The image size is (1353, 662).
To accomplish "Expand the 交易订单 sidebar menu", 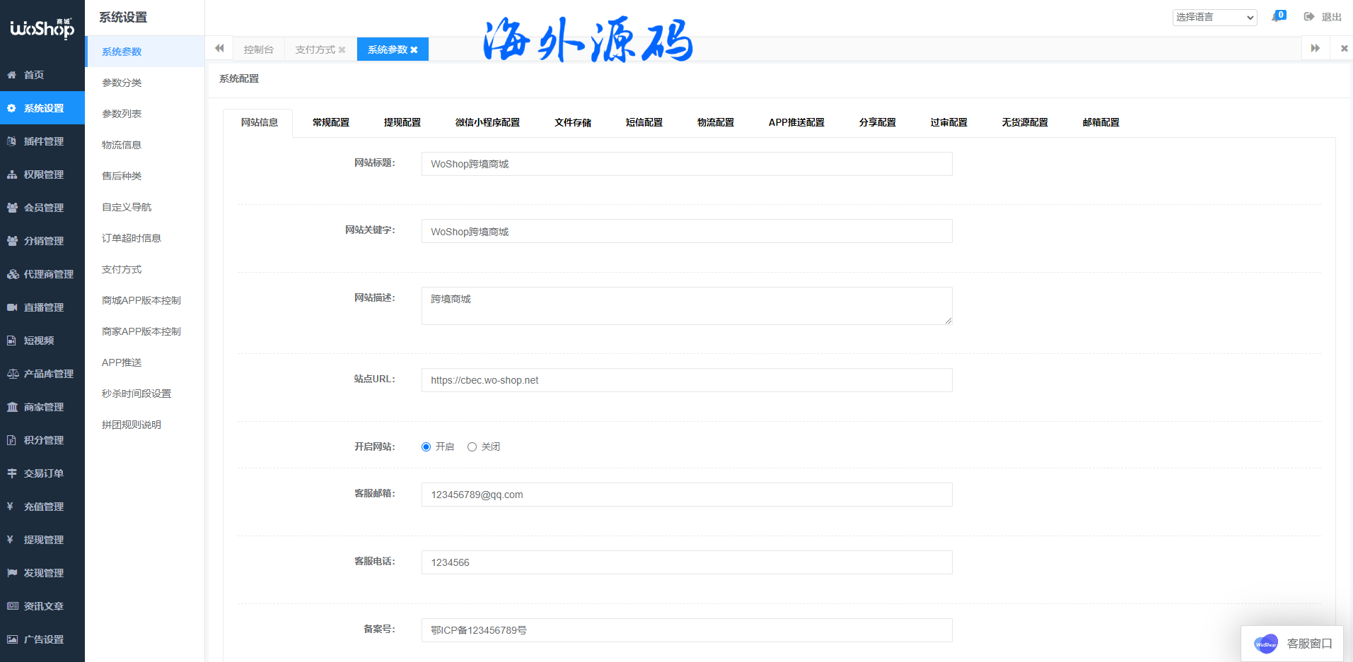I will (x=42, y=473).
